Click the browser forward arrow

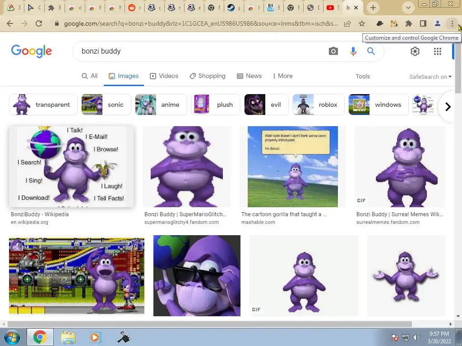24,23
